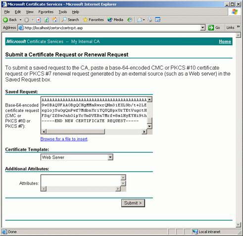
Task: Click the Done status page icon
Action: pyautogui.click(x=4, y=232)
